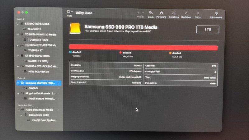Click the Utility Disco window title
249x140 pixels.
pos(84,13)
